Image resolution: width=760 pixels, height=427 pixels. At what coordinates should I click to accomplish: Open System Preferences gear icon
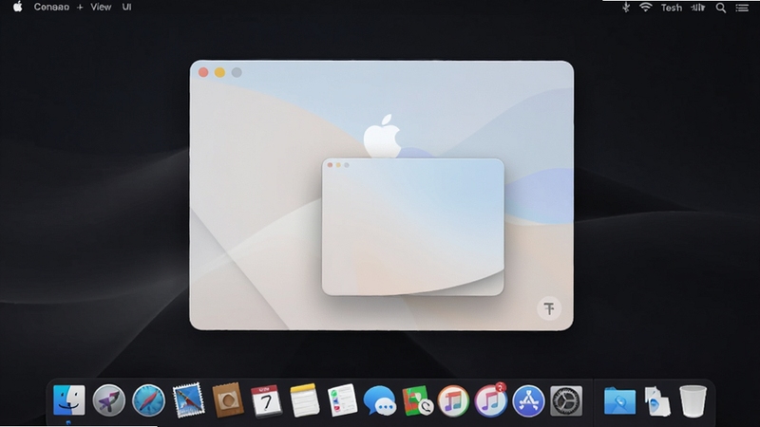566,400
